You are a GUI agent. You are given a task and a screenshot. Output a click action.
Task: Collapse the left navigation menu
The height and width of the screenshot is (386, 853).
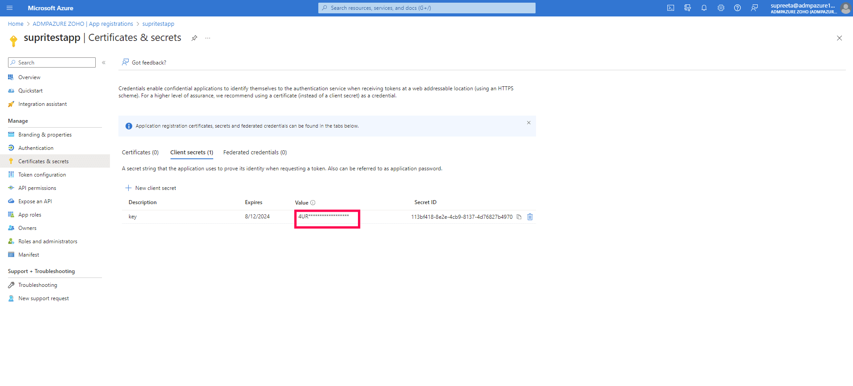(104, 63)
